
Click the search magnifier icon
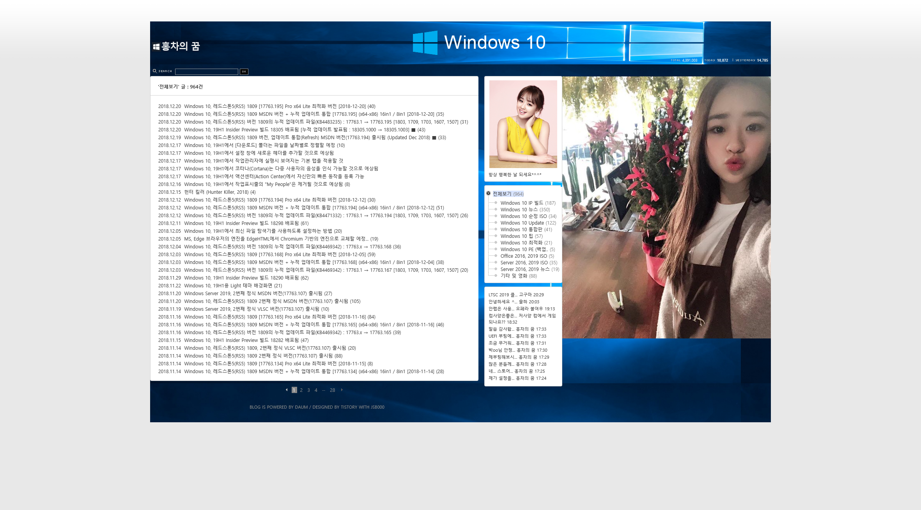[x=155, y=71]
